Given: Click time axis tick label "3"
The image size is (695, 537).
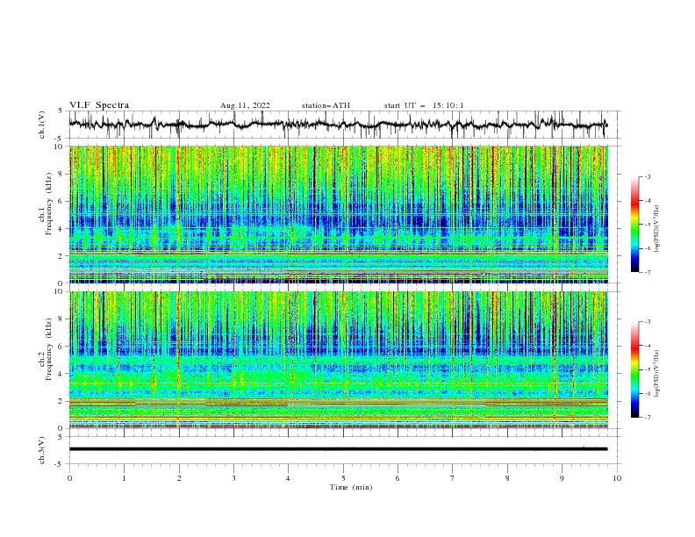Looking at the screenshot, I should coord(233,478).
